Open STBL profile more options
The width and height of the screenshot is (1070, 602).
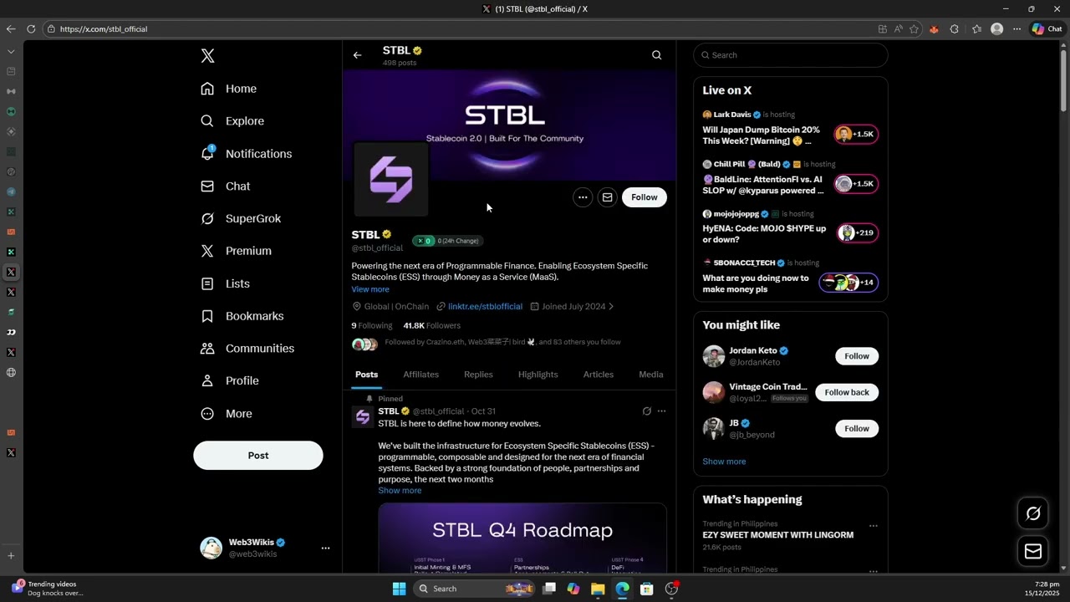coord(583,197)
